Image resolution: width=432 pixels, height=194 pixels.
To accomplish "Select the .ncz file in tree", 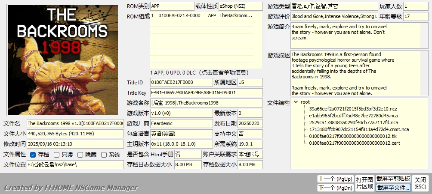I will point(353,109).
